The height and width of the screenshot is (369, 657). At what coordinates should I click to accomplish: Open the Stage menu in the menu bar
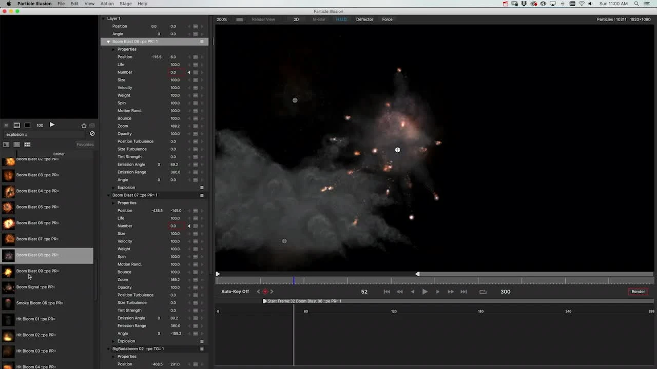pyautogui.click(x=125, y=4)
